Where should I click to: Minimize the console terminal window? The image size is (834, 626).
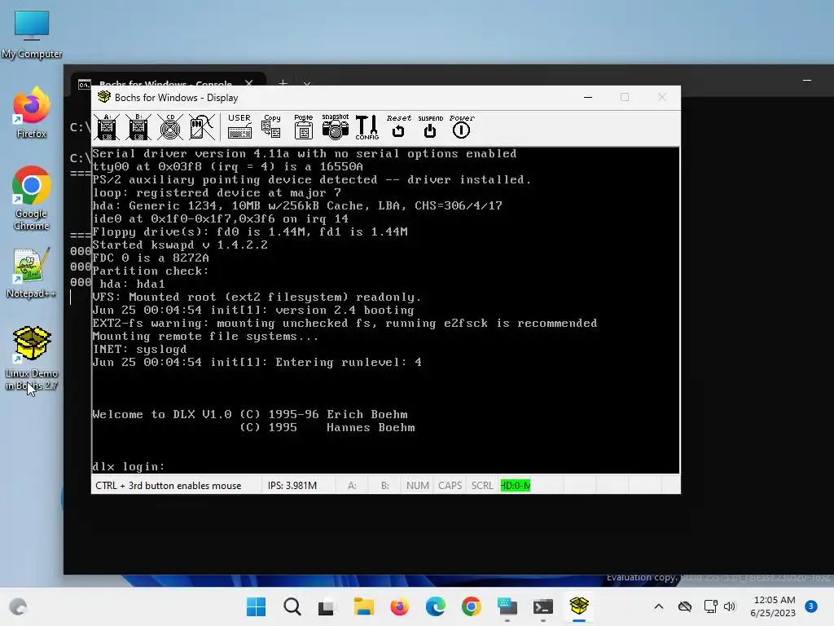pyautogui.click(x=807, y=81)
